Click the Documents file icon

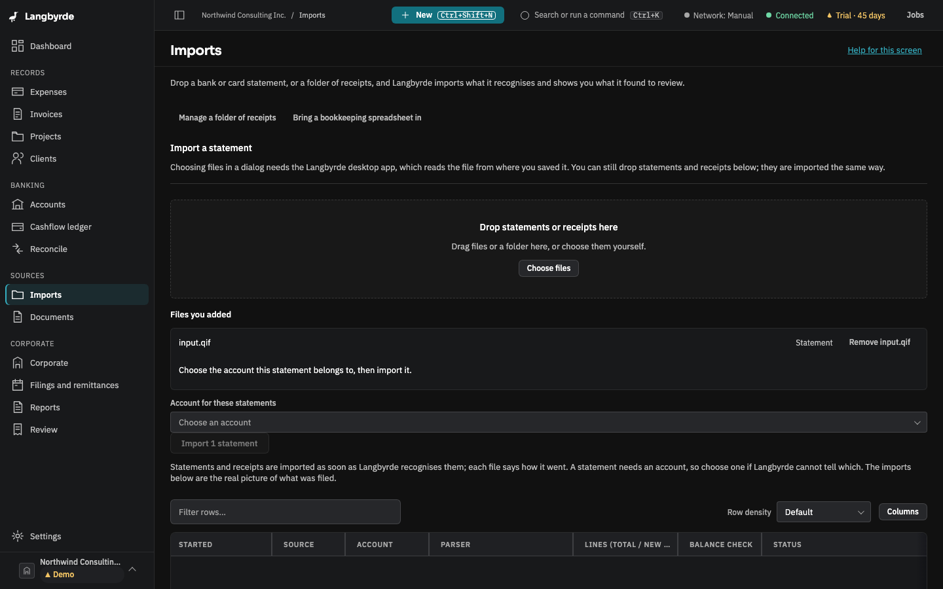click(18, 317)
